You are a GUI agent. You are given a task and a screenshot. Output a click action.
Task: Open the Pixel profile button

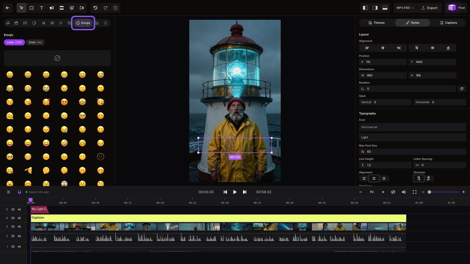(456, 8)
